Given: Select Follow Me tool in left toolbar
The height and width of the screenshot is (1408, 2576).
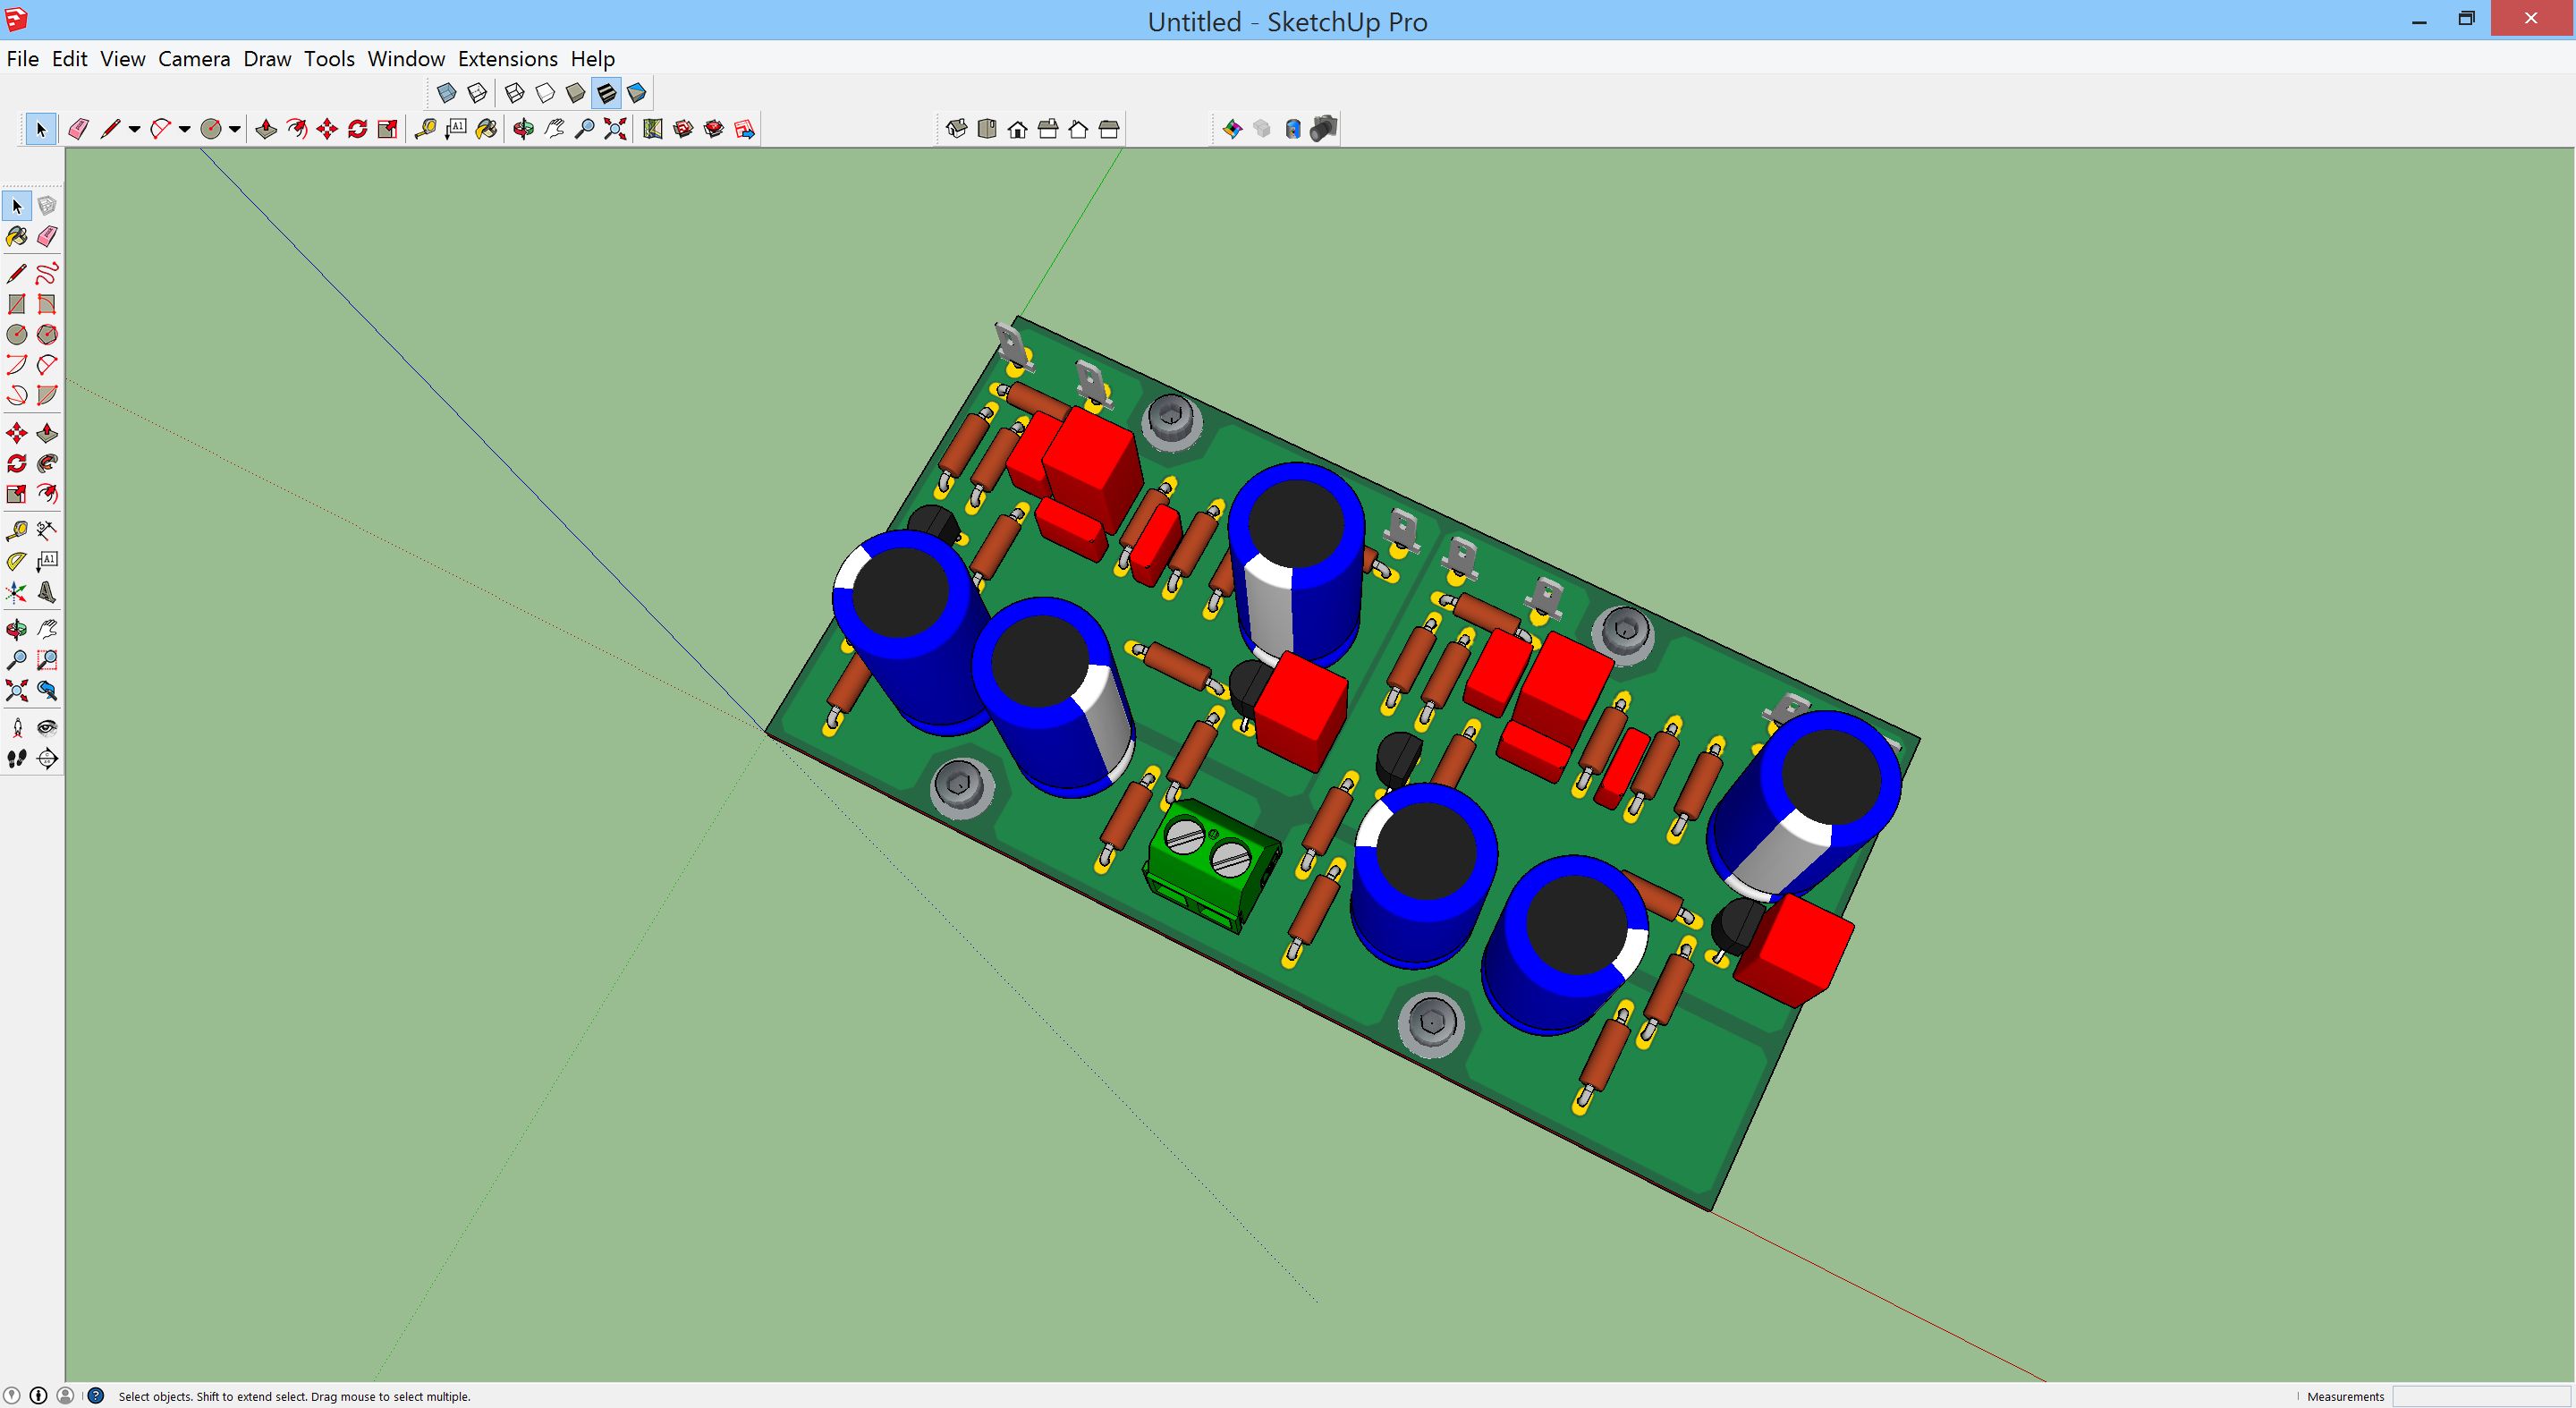Looking at the screenshot, I should 47,464.
